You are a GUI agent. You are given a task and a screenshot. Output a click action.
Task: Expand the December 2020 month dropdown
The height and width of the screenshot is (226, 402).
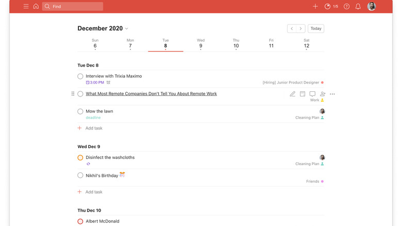(103, 28)
